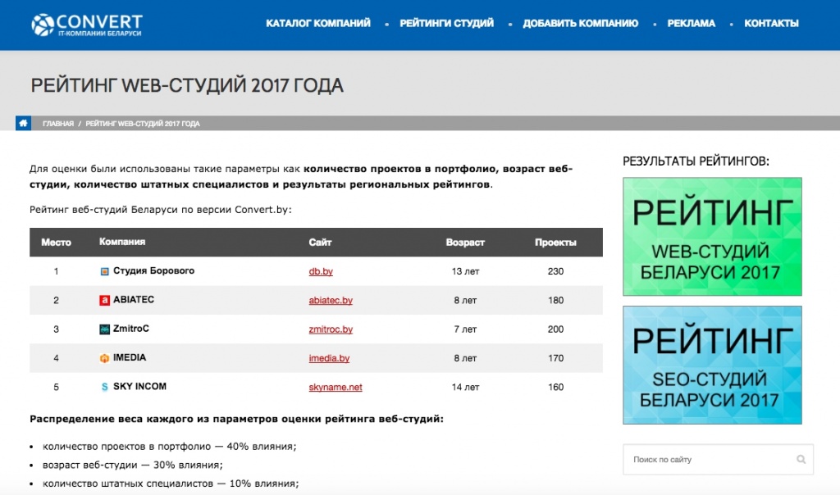Click the Распределение веса каждого из параметров heading
This screenshot has height=495, width=840.
coord(236,419)
